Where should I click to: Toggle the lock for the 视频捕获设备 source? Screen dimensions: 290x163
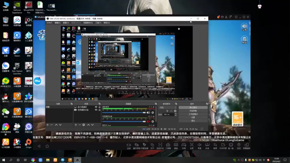pyautogui.click(x=99, y=110)
